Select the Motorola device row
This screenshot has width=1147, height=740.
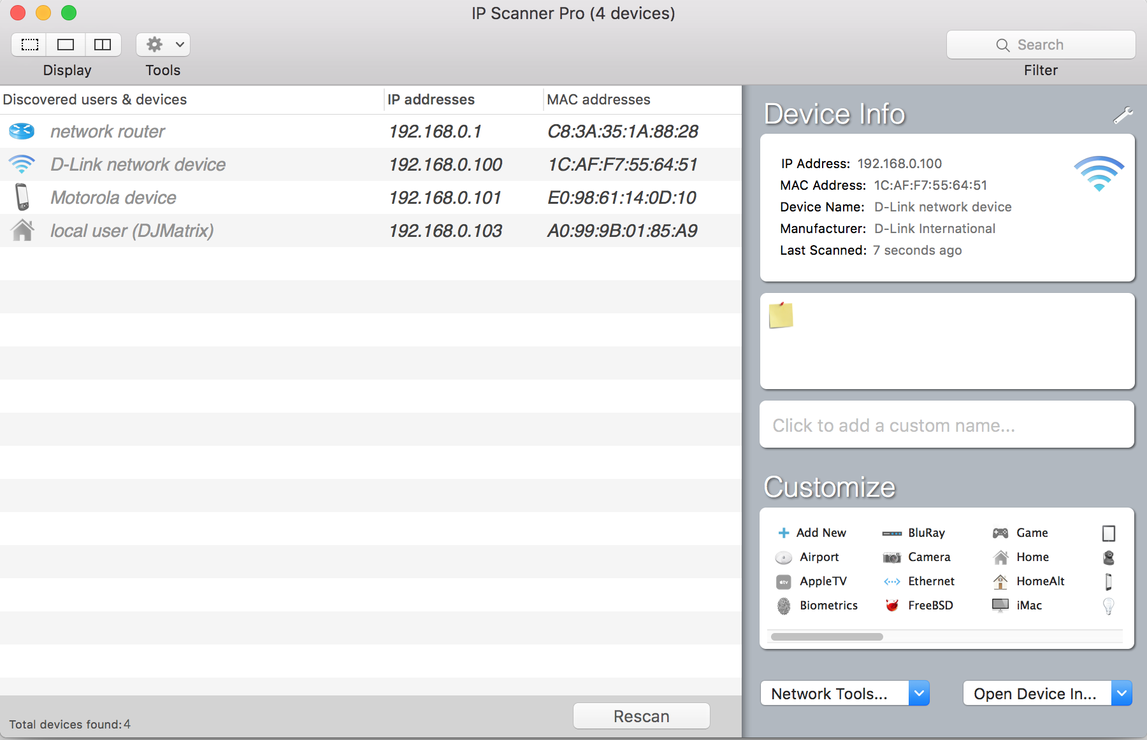(x=371, y=197)
